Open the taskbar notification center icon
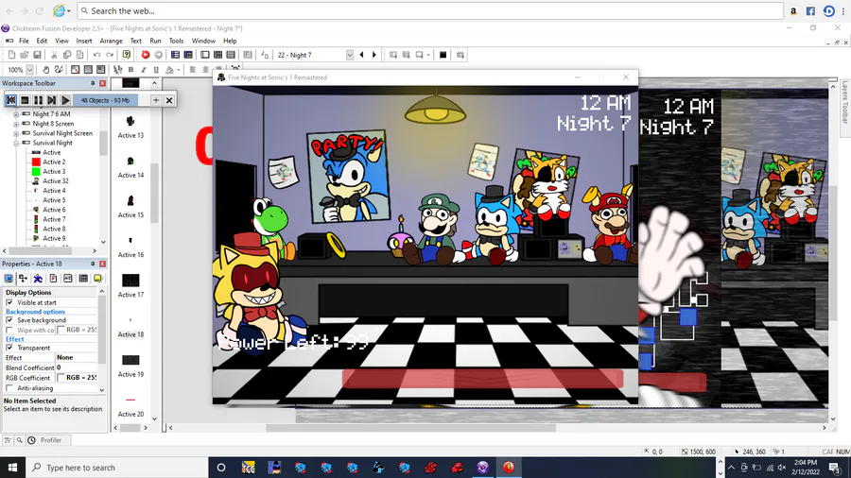851x478 pixels. 835,468
